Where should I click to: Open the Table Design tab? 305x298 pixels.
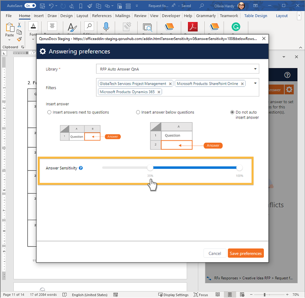[255, 16]
